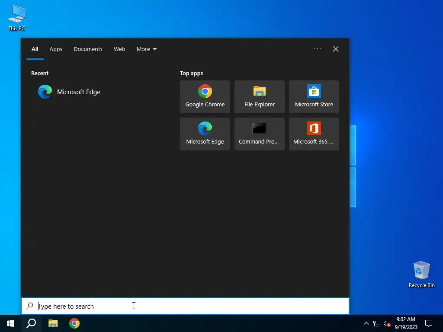Switch to the Documents tab

point(88,49)
